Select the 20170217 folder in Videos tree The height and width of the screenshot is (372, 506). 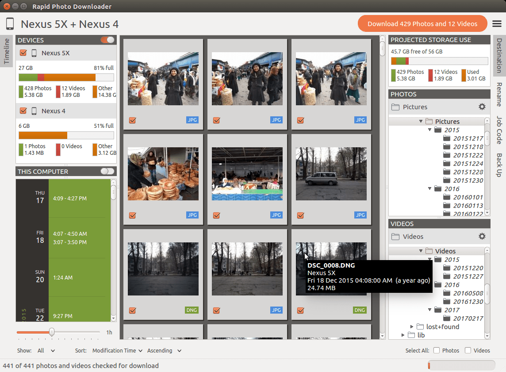click(468, 318)
